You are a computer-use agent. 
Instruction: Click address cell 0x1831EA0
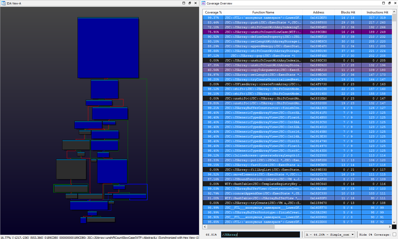[318, 98]
